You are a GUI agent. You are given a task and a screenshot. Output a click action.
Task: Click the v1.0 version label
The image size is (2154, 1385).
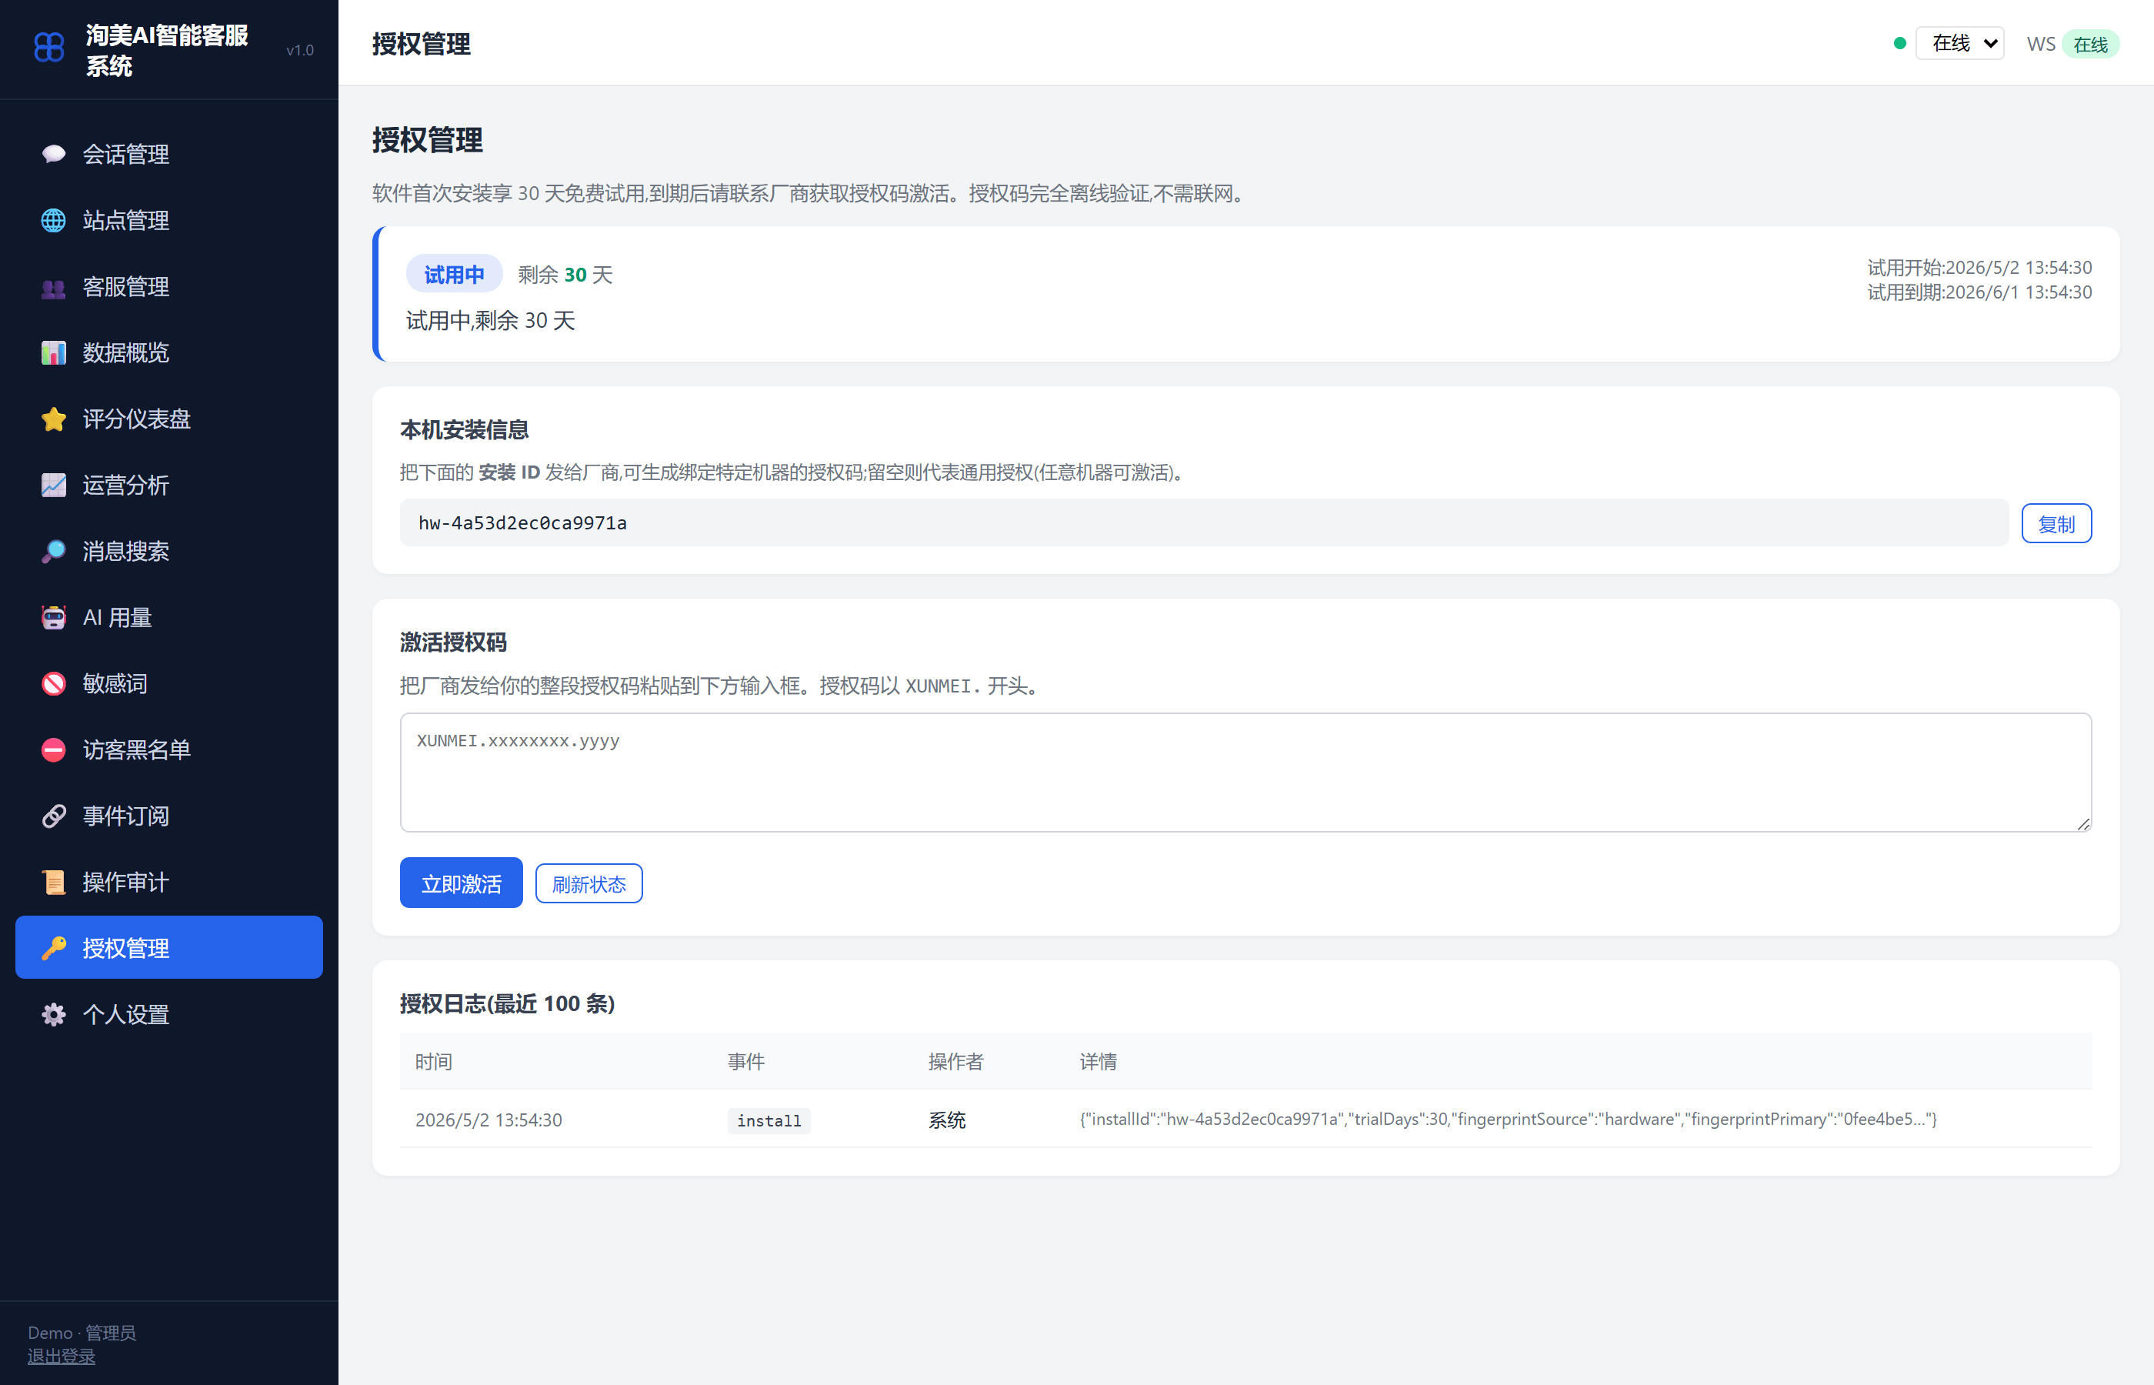click(x=299, y=50)
